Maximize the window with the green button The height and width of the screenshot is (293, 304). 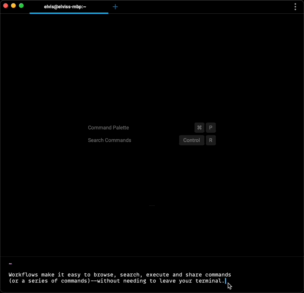point(21,6)
